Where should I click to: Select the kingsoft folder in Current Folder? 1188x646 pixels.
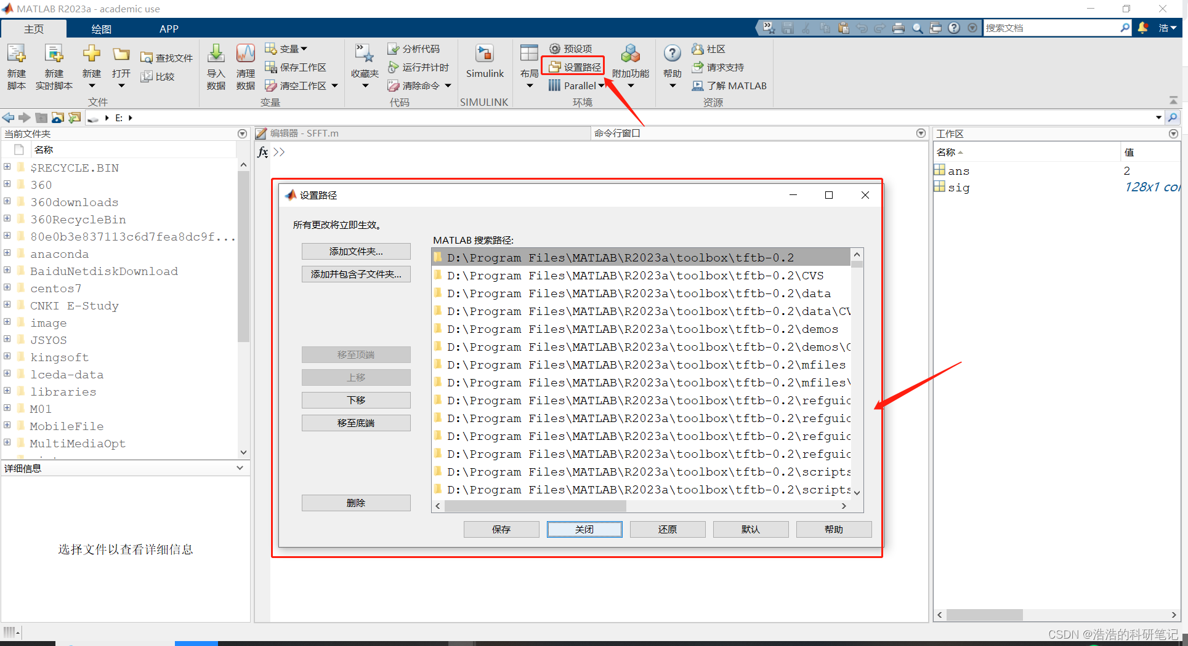point(60,357)
